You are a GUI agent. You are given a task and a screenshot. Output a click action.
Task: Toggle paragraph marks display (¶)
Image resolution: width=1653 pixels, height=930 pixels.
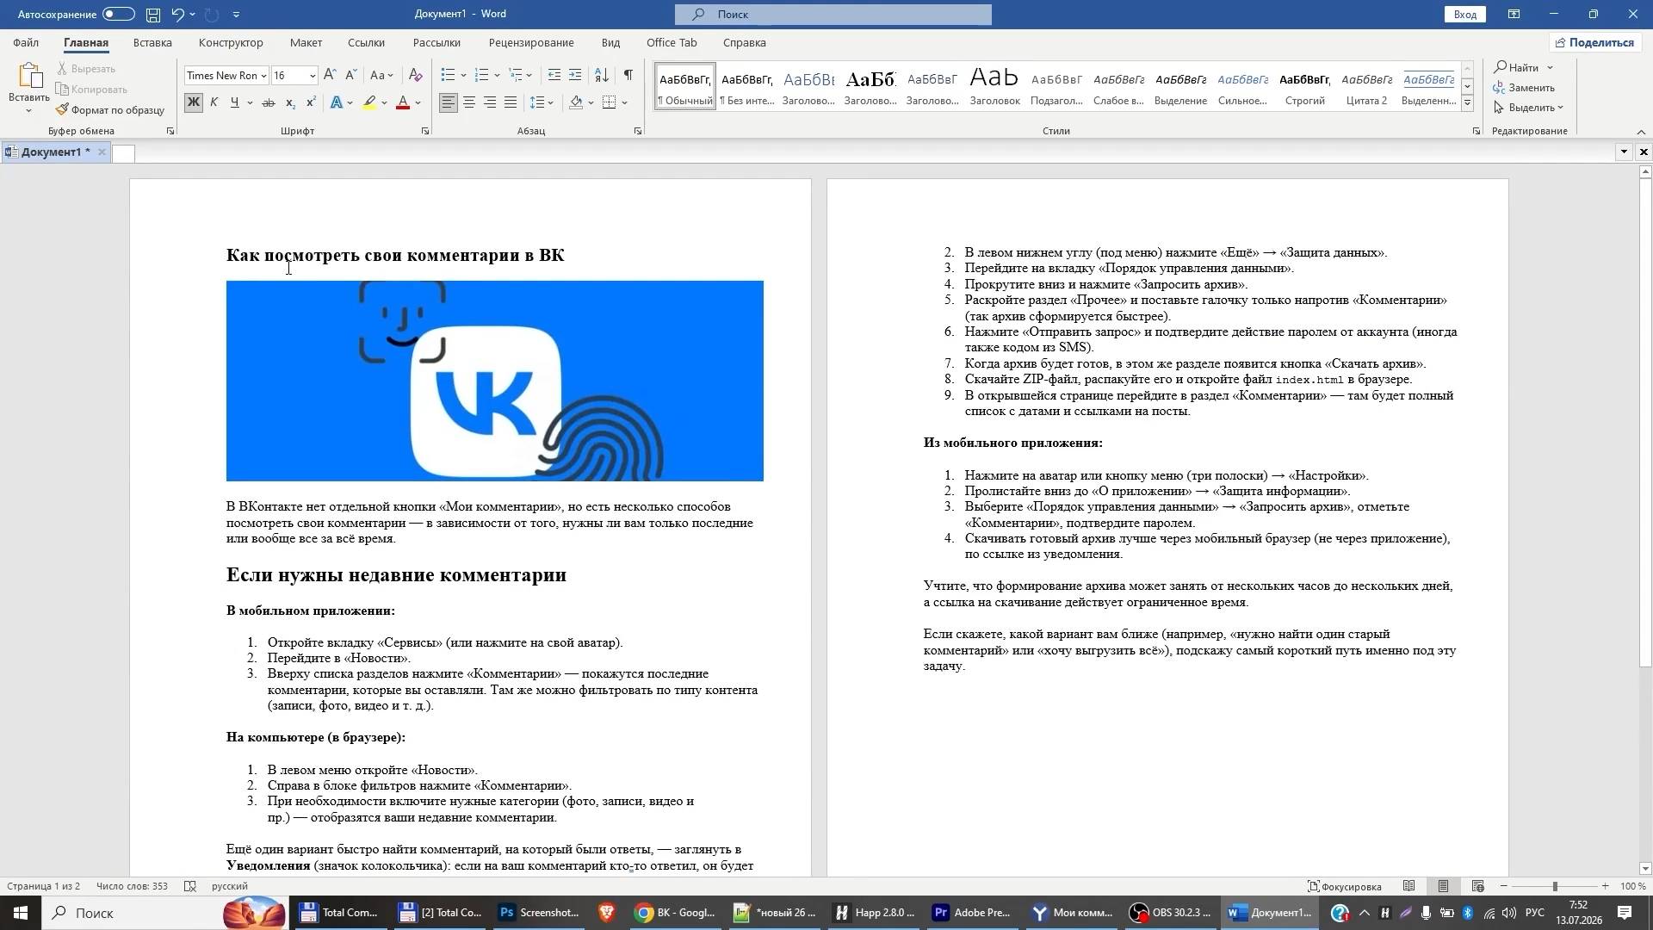(628, 76)
